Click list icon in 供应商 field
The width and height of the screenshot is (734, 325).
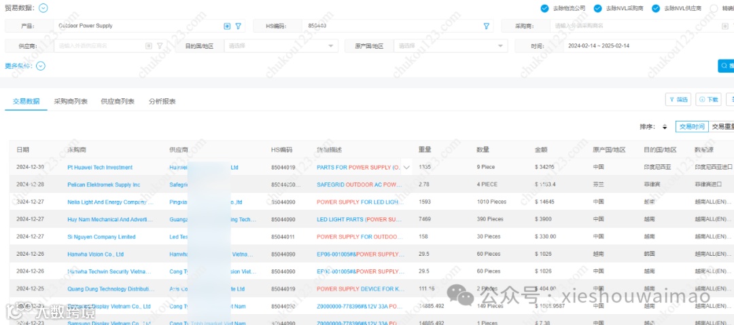pos(149,46)
